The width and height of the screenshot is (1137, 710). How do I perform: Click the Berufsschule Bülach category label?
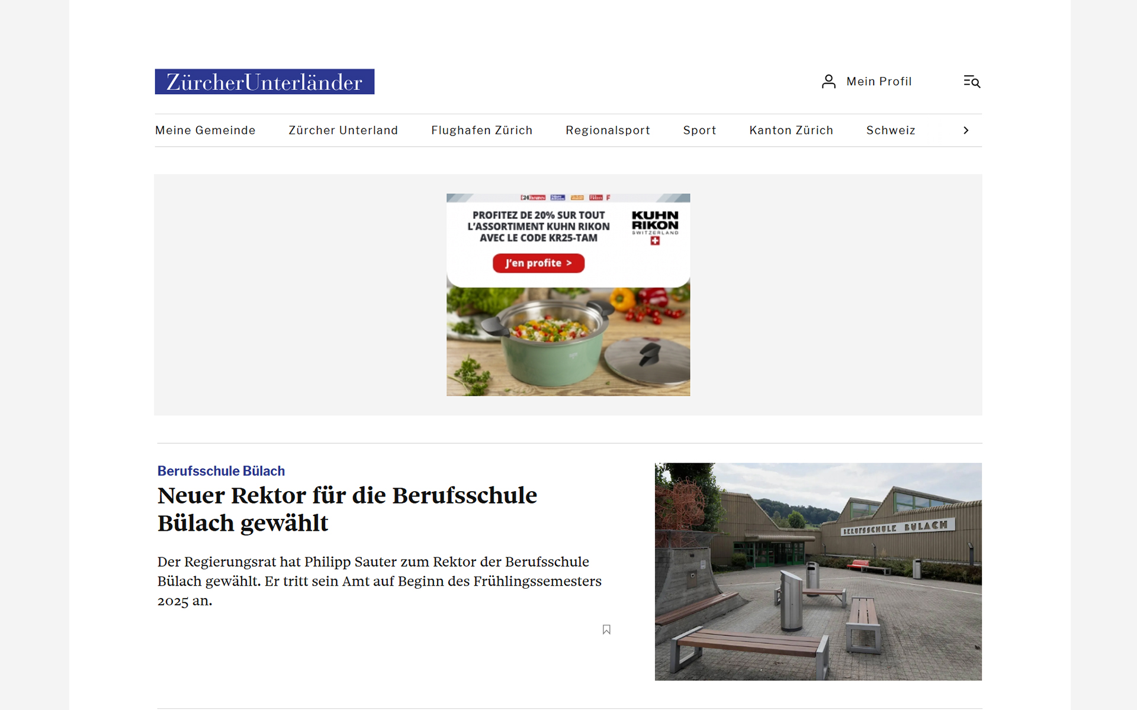[x=221, y=471]
